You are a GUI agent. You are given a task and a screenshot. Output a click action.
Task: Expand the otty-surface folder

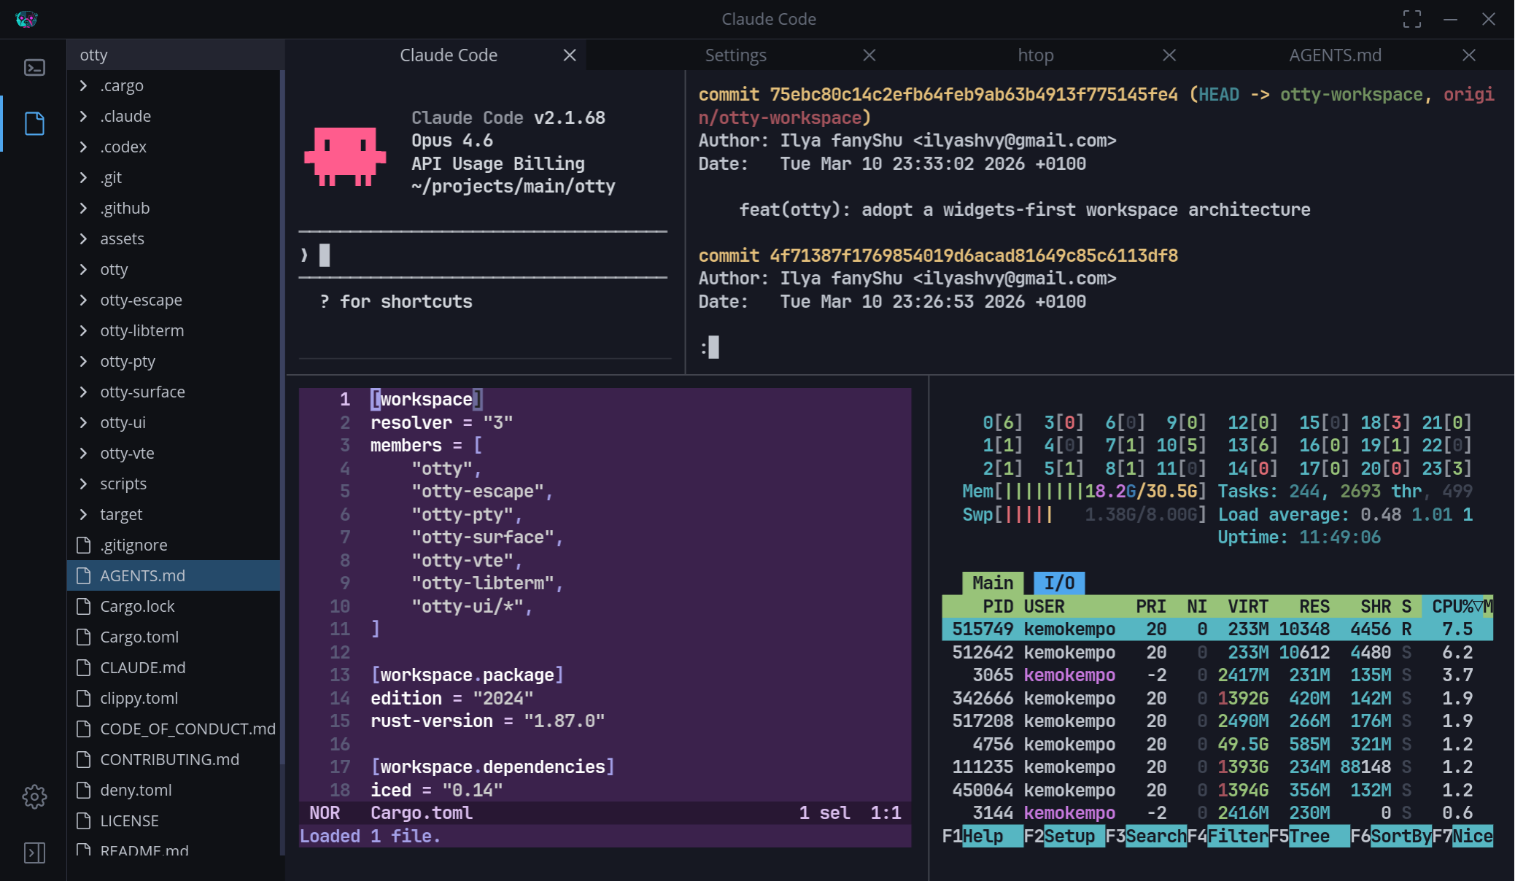(x=174, y=392)
